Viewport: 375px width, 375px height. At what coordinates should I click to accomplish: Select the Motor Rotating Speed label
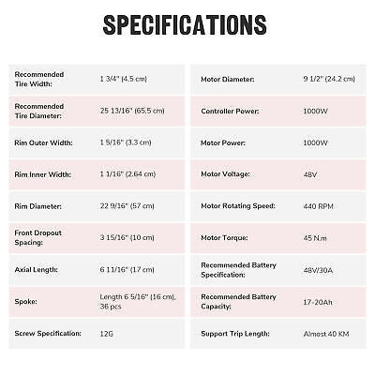pyautogui.click(x=238, y=206)
